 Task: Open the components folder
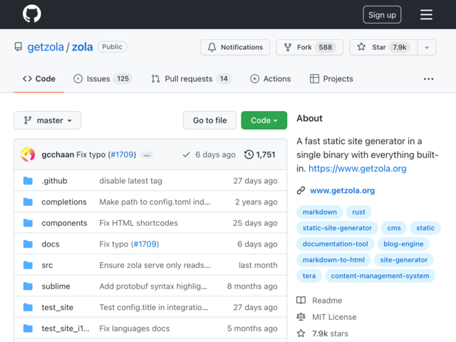point(64,223)
